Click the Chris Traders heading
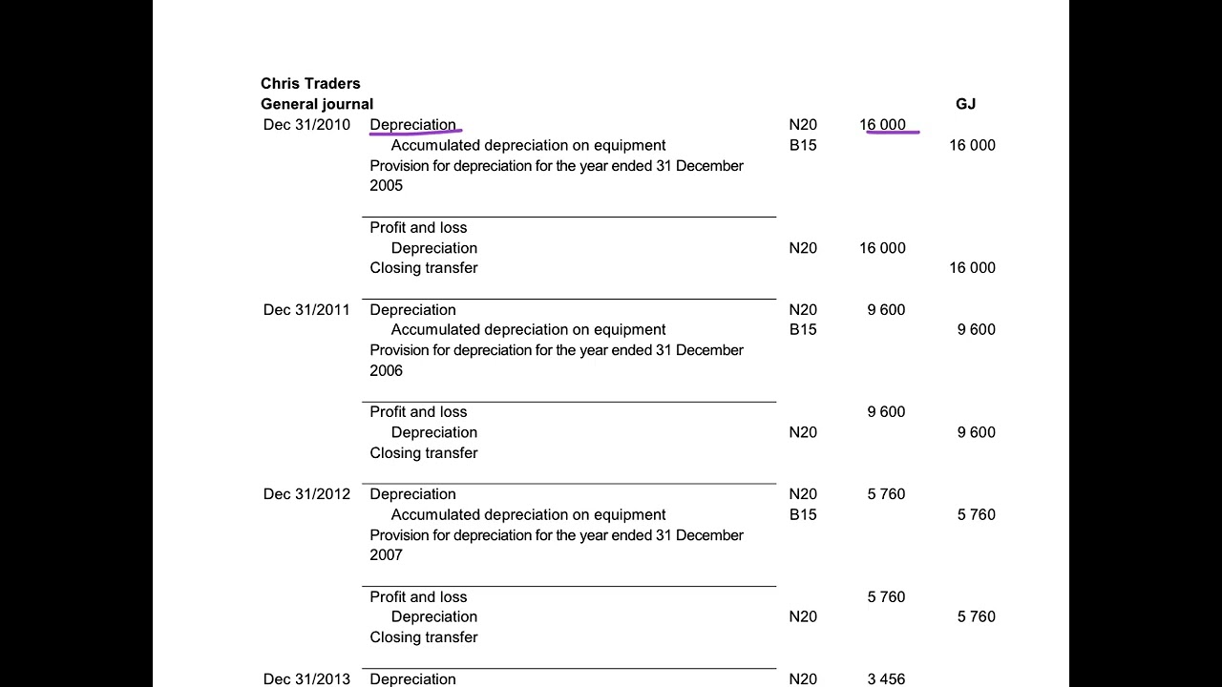 pos(310,84)
